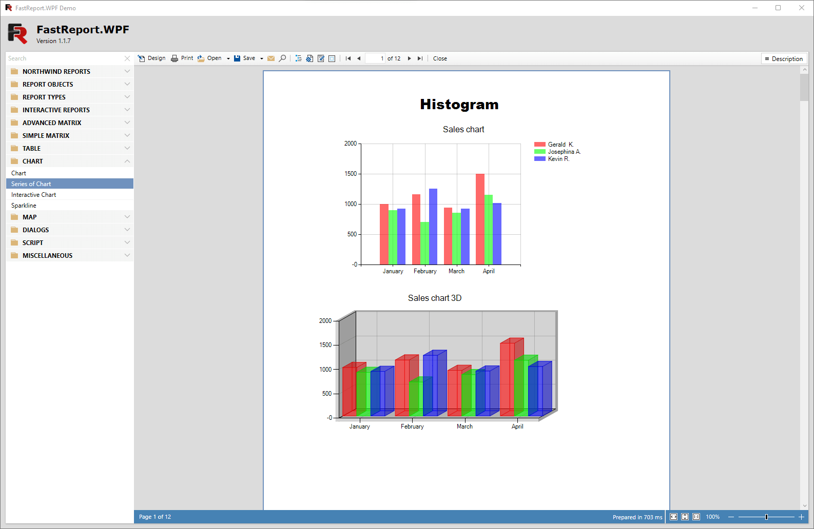The height and width of the screenshot is (529, 814).
Task: Fit page width using status bar icon
Action: tap(673, 517)
